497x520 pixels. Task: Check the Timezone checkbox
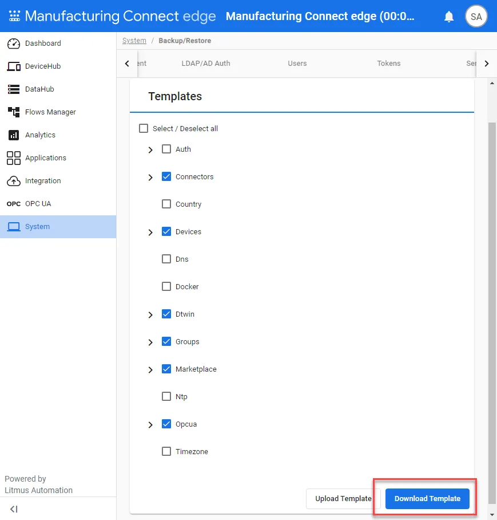[x=166, y=451]
